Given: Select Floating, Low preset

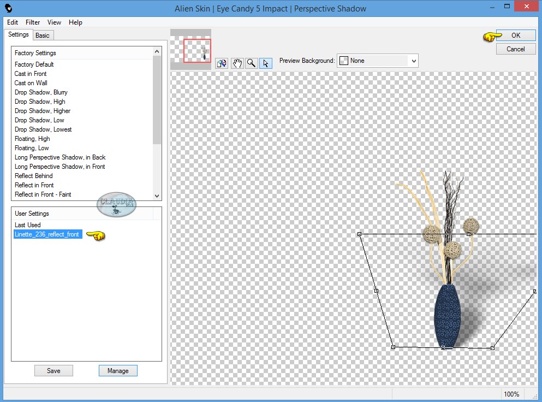Looking at the screenshot, I should (32, 148).
